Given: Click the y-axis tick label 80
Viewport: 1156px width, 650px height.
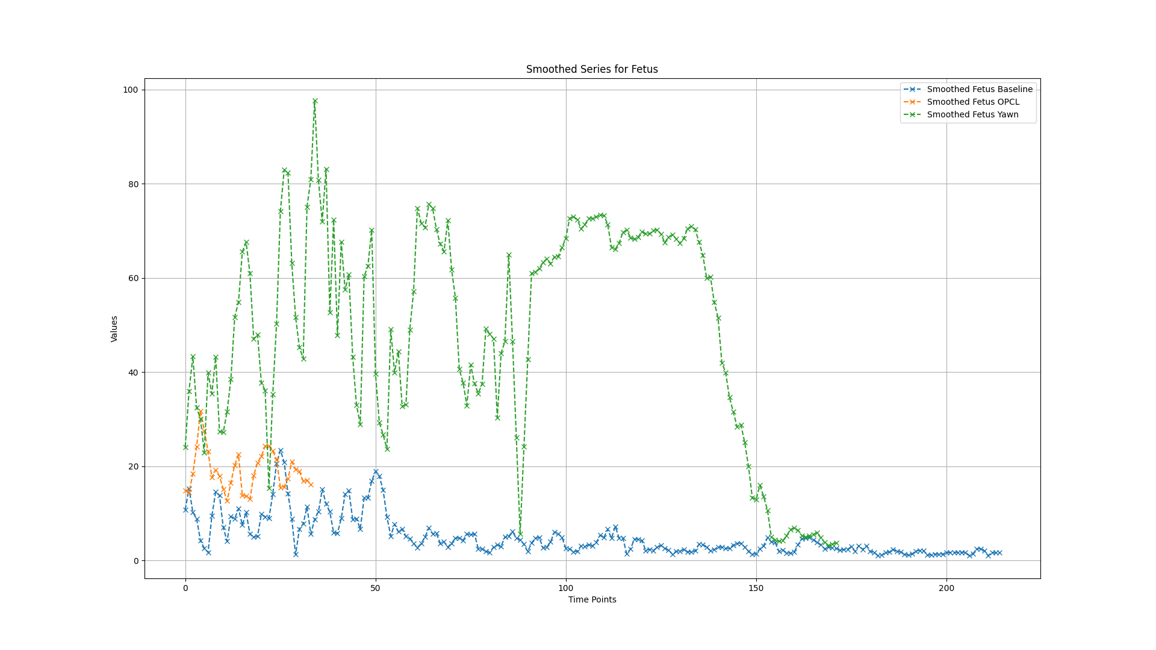Looking at the screenshot, I should (132, 184).
